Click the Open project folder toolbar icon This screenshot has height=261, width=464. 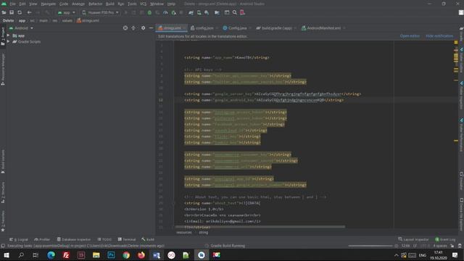[4, 12]
